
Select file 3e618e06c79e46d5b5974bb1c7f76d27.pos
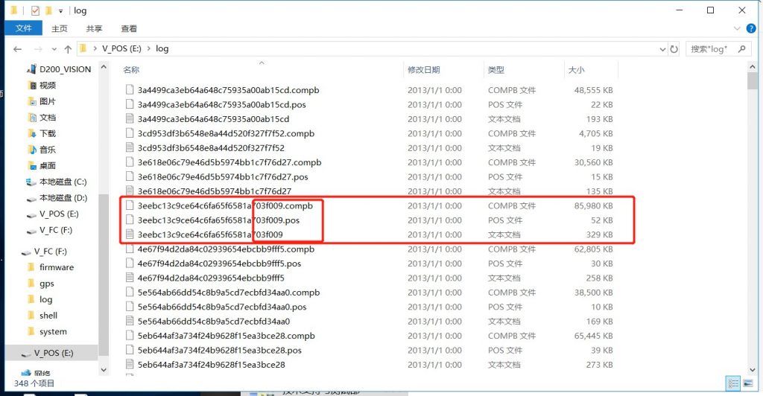click(x=222, y=177)
